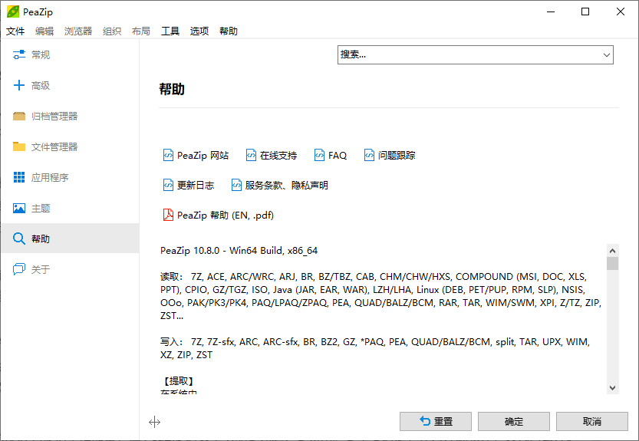Click the 取消 button
This screenshot has height=441, width=639.
(x=591, y=421)
